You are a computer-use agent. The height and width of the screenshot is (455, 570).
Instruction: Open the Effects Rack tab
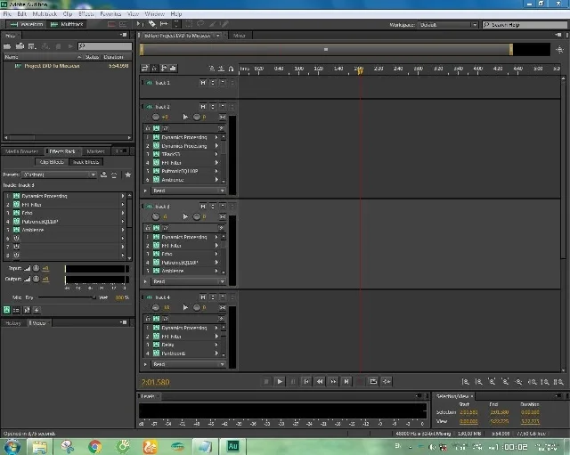[x=62, y=151]
